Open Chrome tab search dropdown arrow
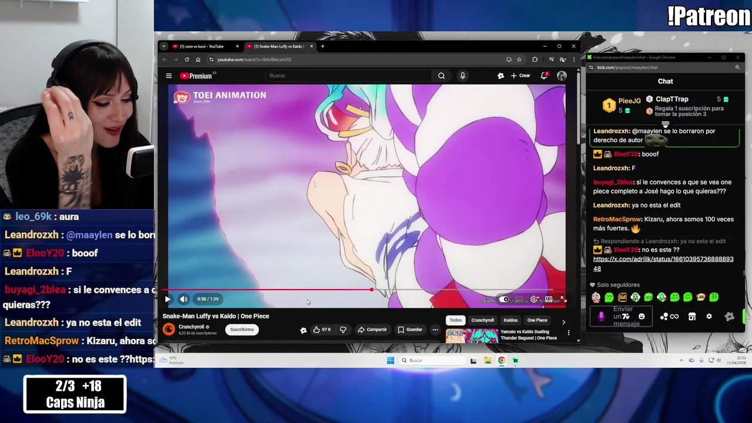The width and height of the screenshot is (752, 423). pyautogui.click(x=164, y=46)
